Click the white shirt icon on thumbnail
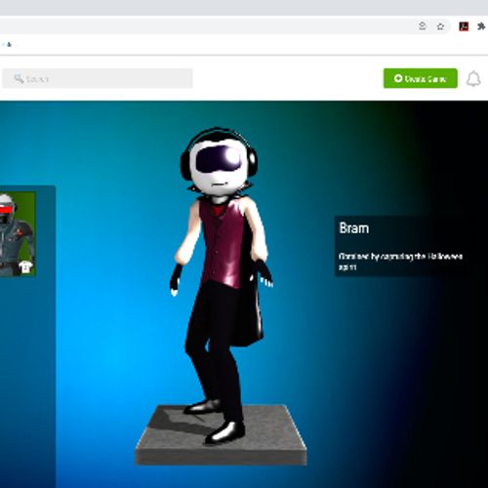This screenshot has width=488, height=488. pyautogui.click(x=25, y=266)
